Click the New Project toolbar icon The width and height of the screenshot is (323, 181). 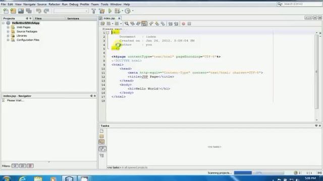point(13,11)
